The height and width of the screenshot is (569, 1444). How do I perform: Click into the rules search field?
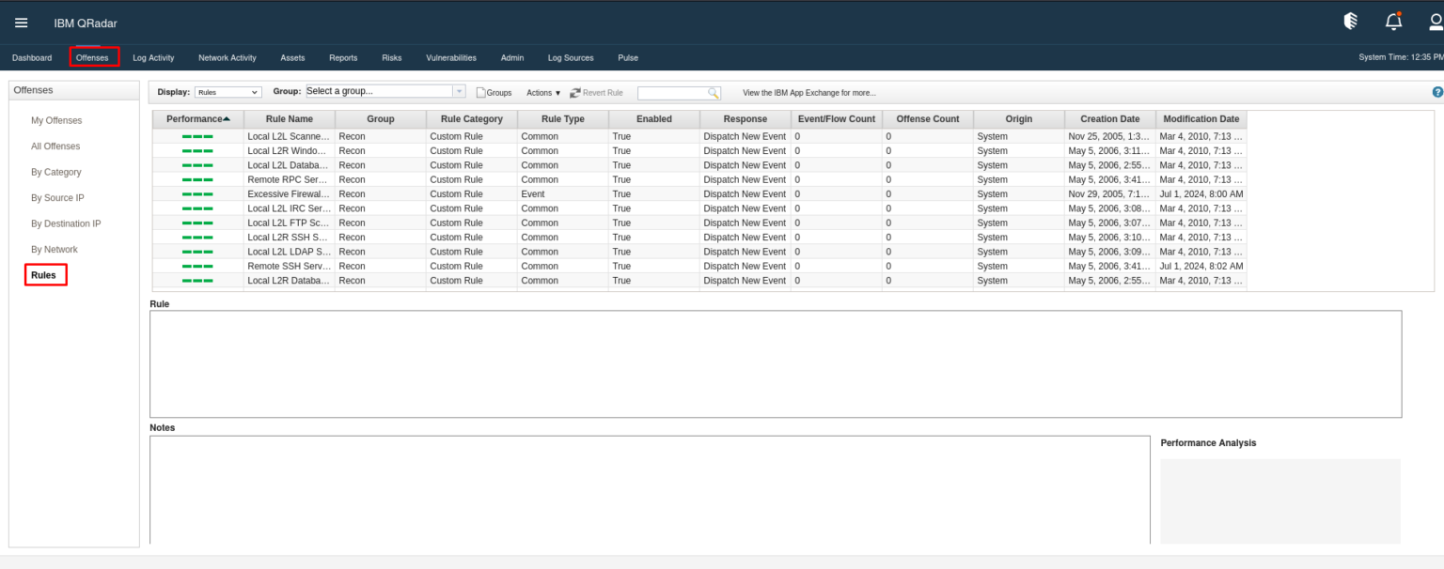tap(671, 93)
